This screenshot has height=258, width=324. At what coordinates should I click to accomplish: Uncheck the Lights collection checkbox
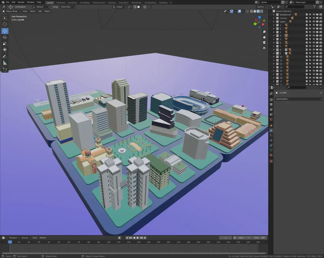pos(307,22)
